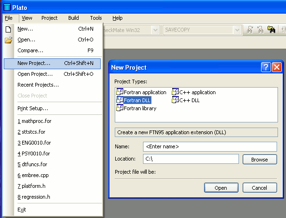The width and height of the screenshot is (286, 218).
Task: Open recent file embree.cpp
Action: click(52, 175)
